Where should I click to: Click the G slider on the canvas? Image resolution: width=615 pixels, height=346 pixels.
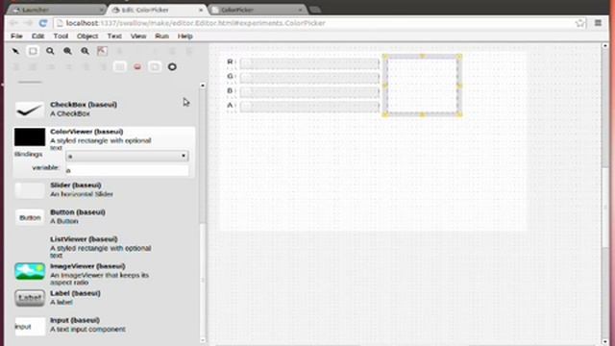309,77
